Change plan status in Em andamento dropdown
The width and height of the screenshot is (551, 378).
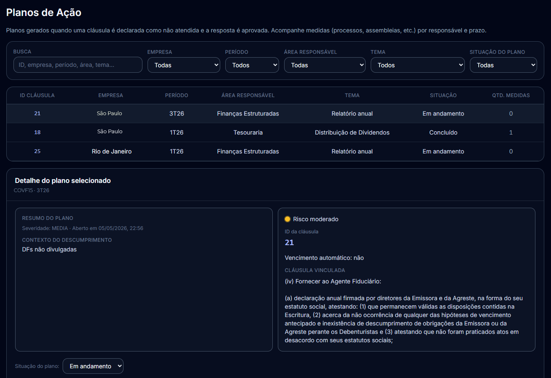pyautogui.click(x=93, y=366)
